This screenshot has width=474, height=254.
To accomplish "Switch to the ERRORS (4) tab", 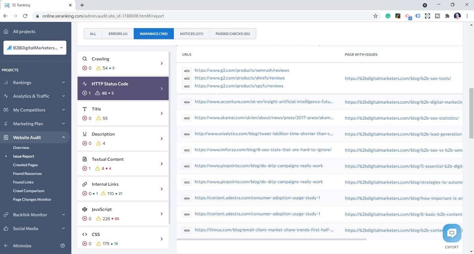I will click(x=118, y=34).
